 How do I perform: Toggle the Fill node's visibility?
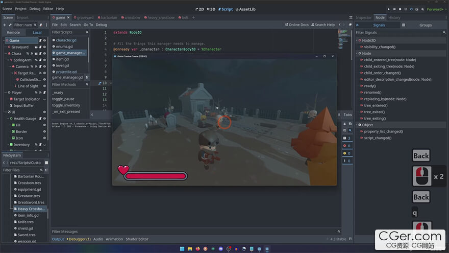click(x=44, y=125)
